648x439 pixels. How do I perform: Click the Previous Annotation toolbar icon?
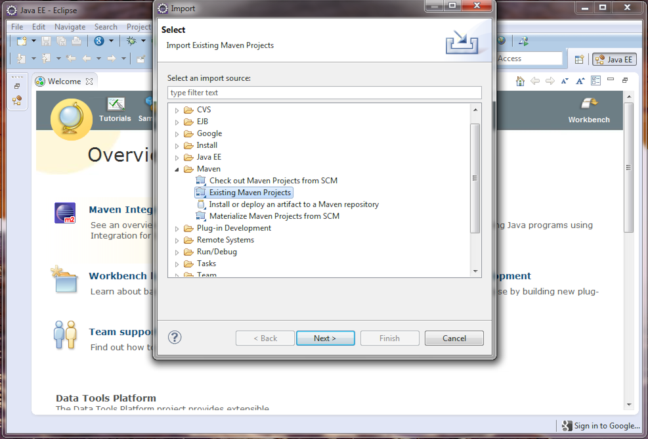click(x=46, y=58)
